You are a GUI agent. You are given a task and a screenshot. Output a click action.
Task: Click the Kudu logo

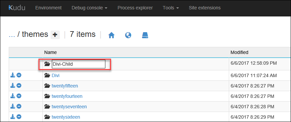[17, 8]
